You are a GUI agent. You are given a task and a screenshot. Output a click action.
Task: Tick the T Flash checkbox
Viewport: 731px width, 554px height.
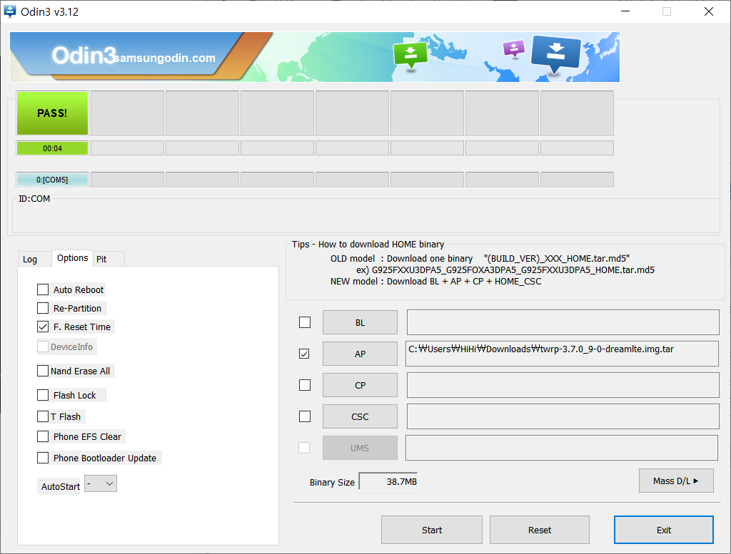pyautogui.click(x=43, y=416)
